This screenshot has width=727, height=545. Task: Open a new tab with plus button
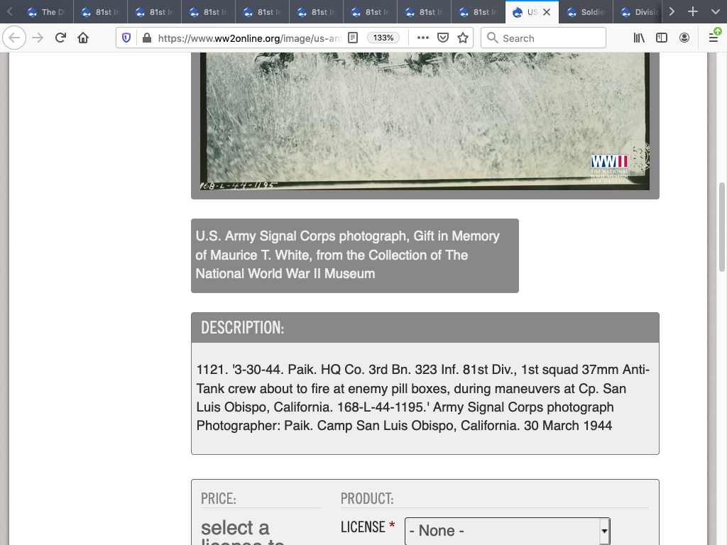pyautogui.click(x=693, y=12)
